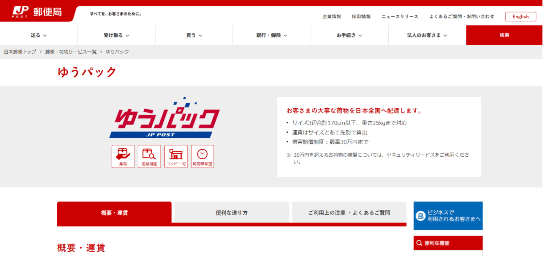Switch to ご利用上の注意・よくあるご質問 tab

349,212
